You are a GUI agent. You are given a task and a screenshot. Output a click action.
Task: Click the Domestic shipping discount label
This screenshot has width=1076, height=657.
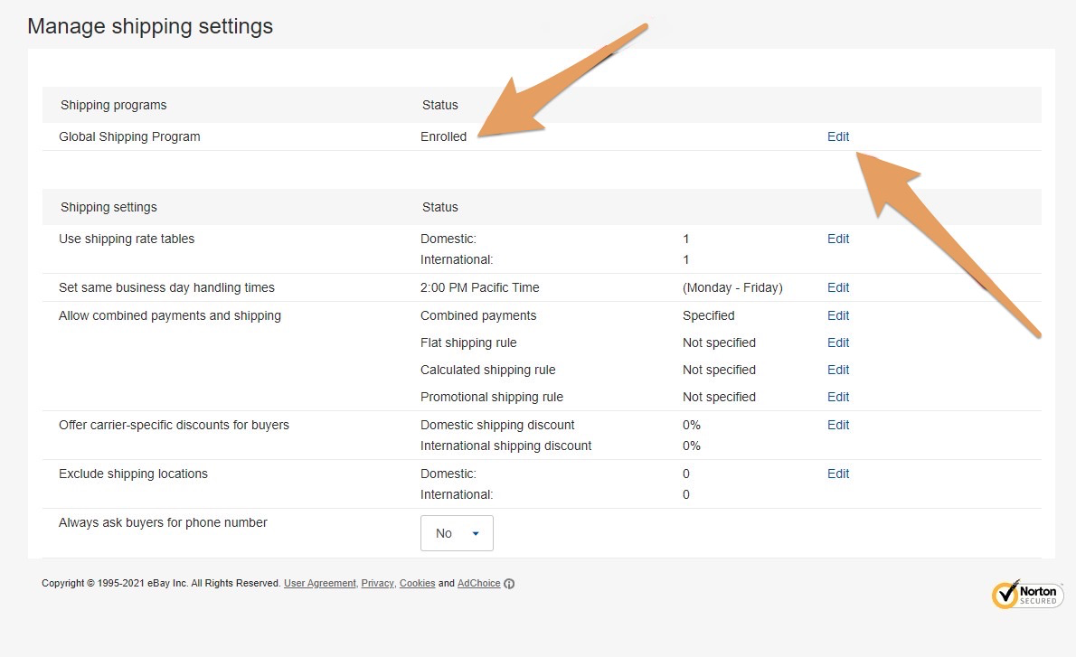(497, 426)
